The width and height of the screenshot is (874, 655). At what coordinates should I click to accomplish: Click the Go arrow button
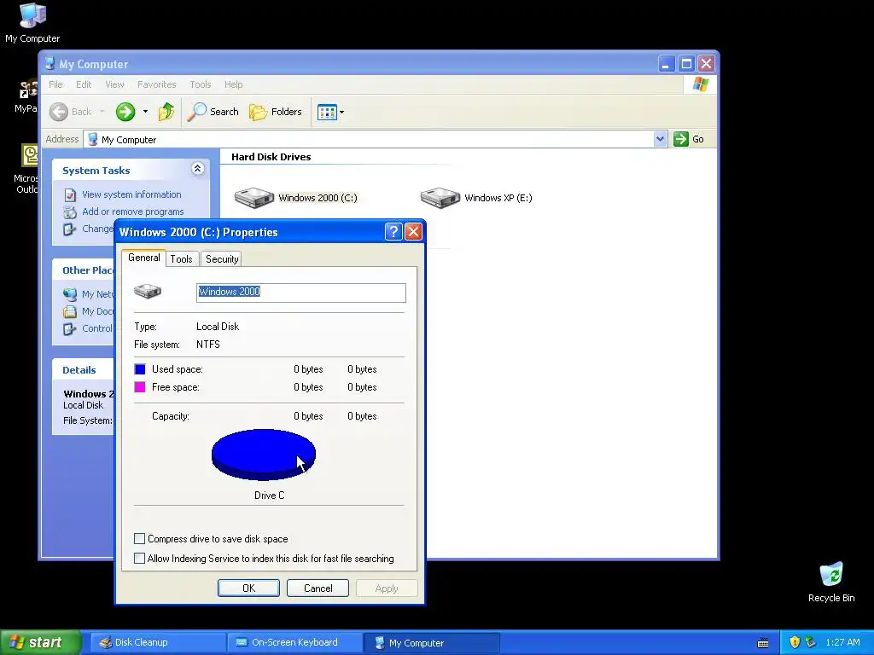click(x=680, y=139)
